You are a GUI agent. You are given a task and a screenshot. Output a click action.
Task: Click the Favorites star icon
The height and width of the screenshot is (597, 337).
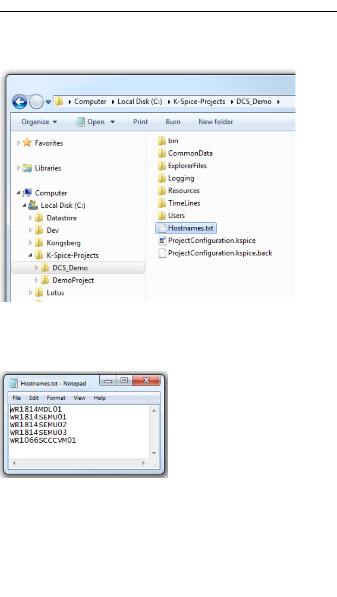coord(27,142)
